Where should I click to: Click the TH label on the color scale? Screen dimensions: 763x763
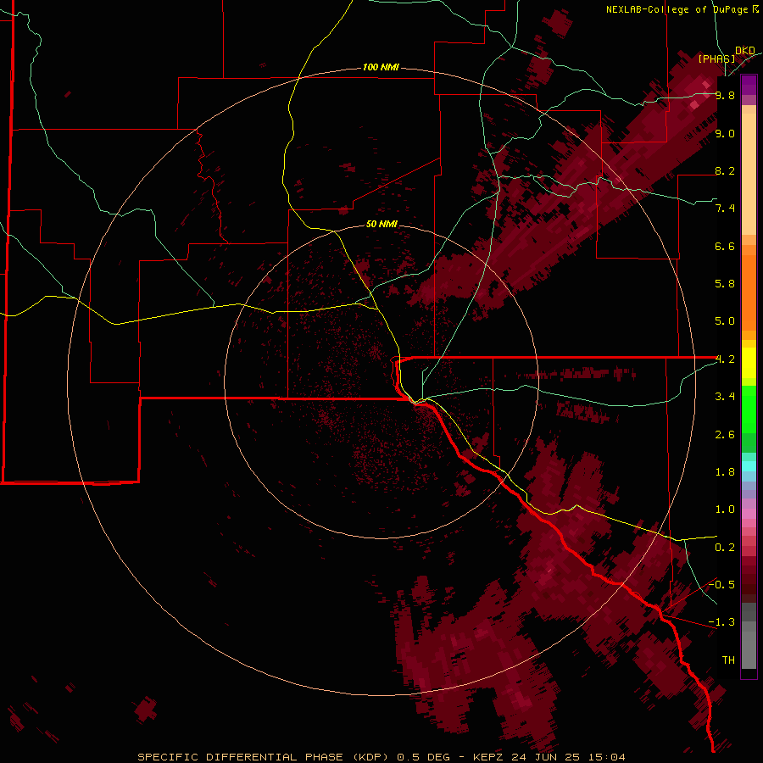click(x=728, y=660)
